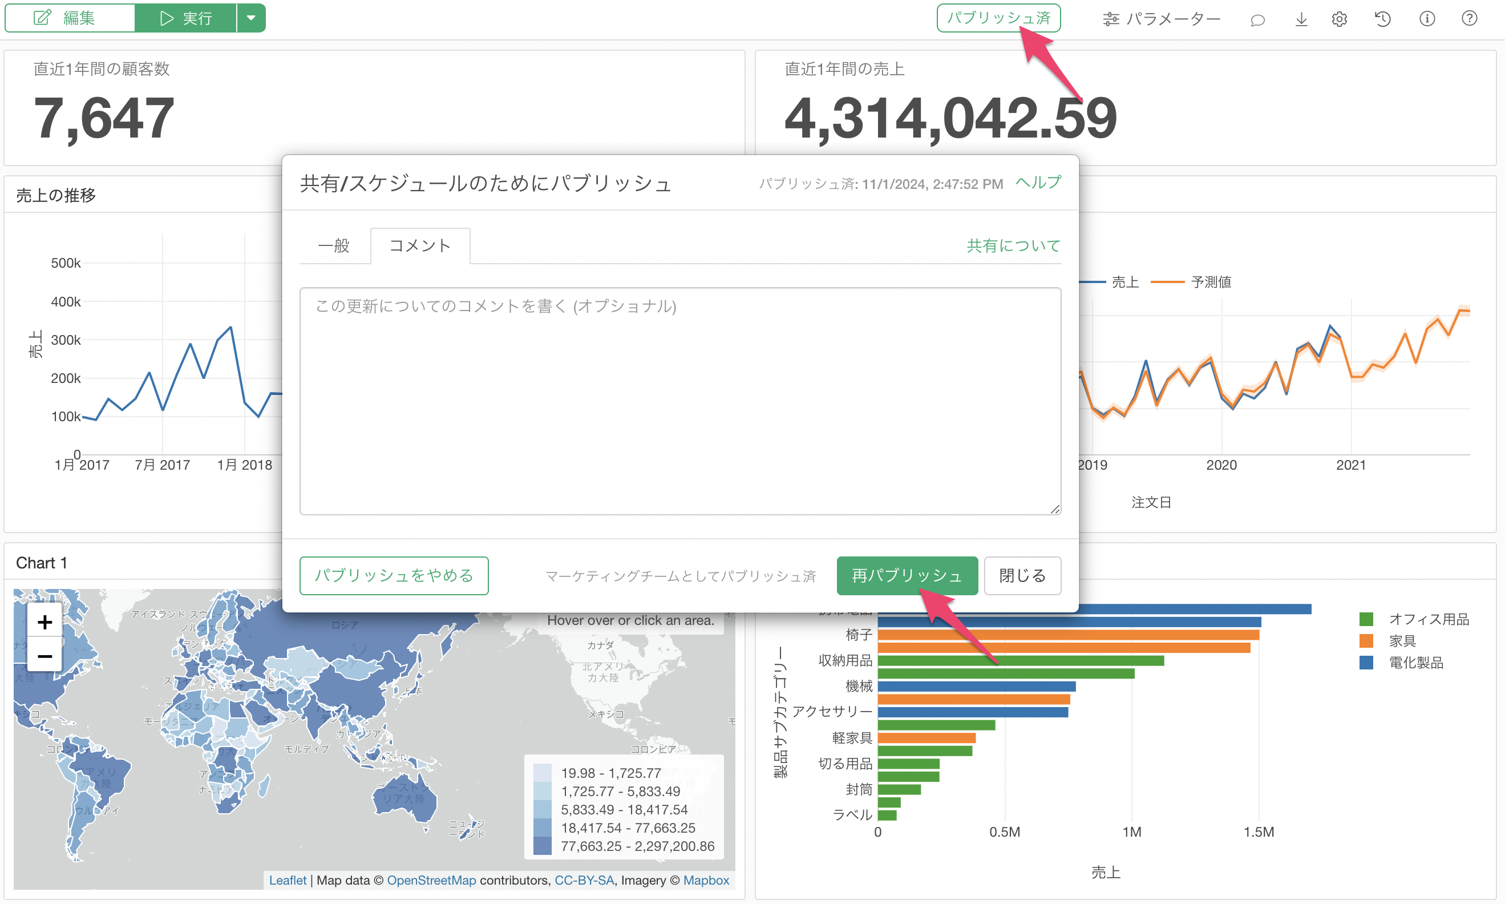Click パブリッシュをやめる button
Screen dimensions: 1505x904
pyautogui.click(x=393, y=576)
